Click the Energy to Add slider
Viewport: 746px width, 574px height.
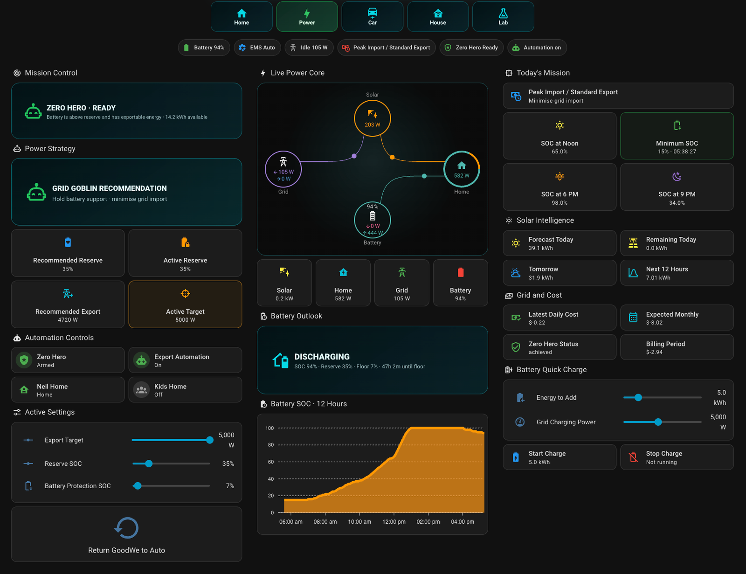coord(662,398)
